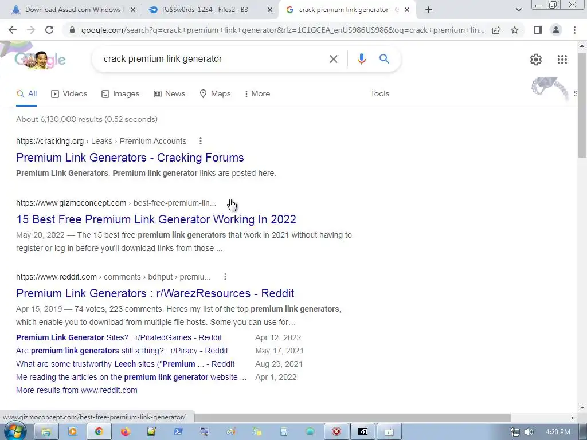This screenshot has height=440, width=587.
Task: Close the crack premium link generator tab
Action: [407, 10]
